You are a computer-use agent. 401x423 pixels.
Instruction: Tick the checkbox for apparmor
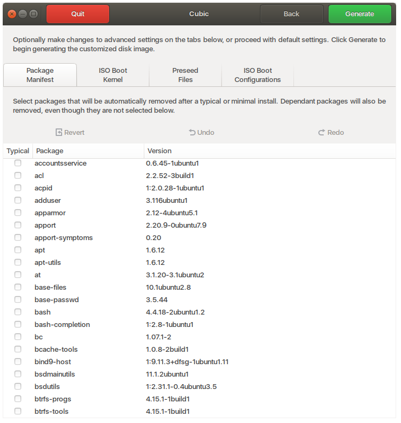(x=18, y=213)
